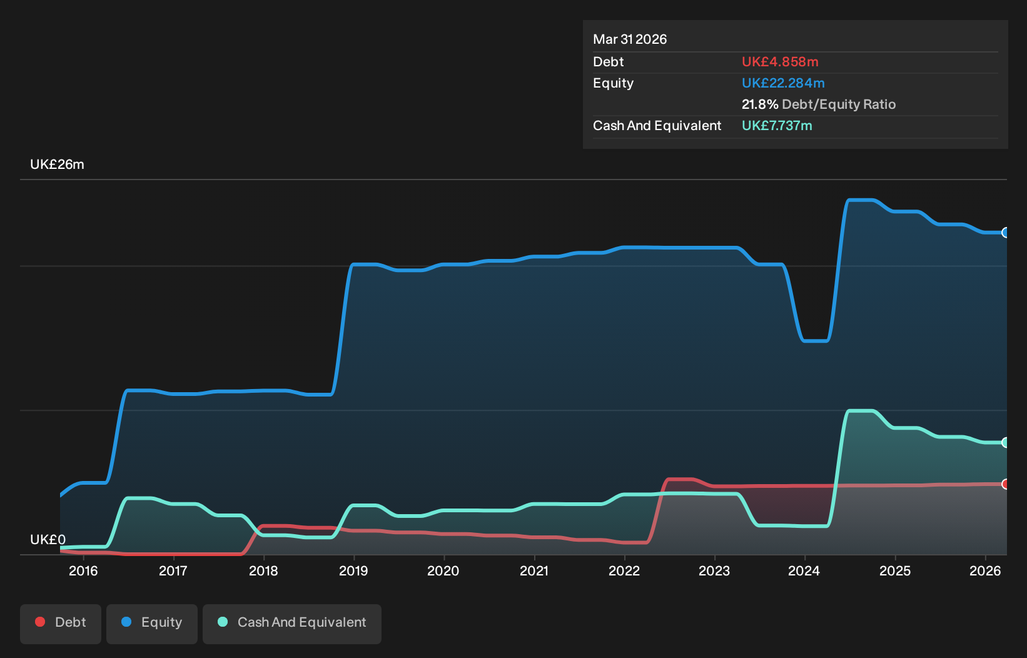
Task: Click the 2024 axis label
Action: click(x=804, y=570)
